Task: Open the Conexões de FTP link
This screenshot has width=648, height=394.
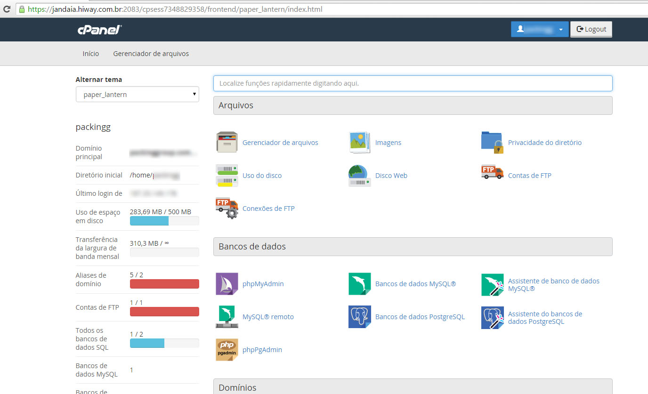Action: [268, 209]
